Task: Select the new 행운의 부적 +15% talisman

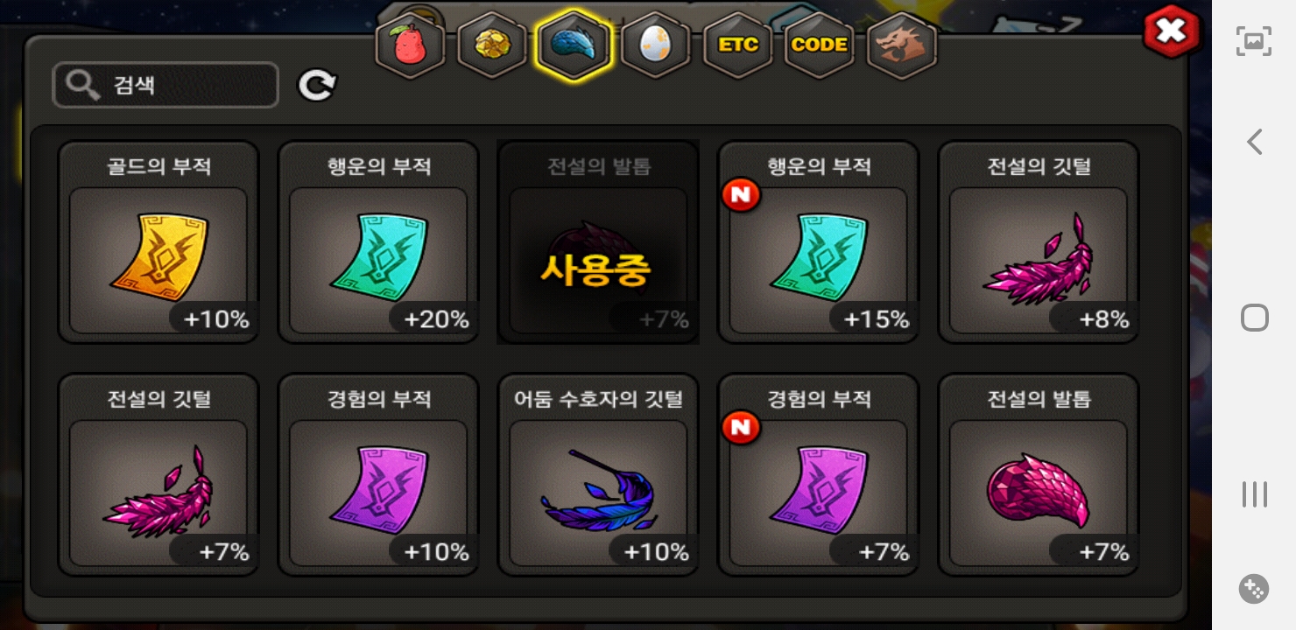Action: click(x=818, y=242)
